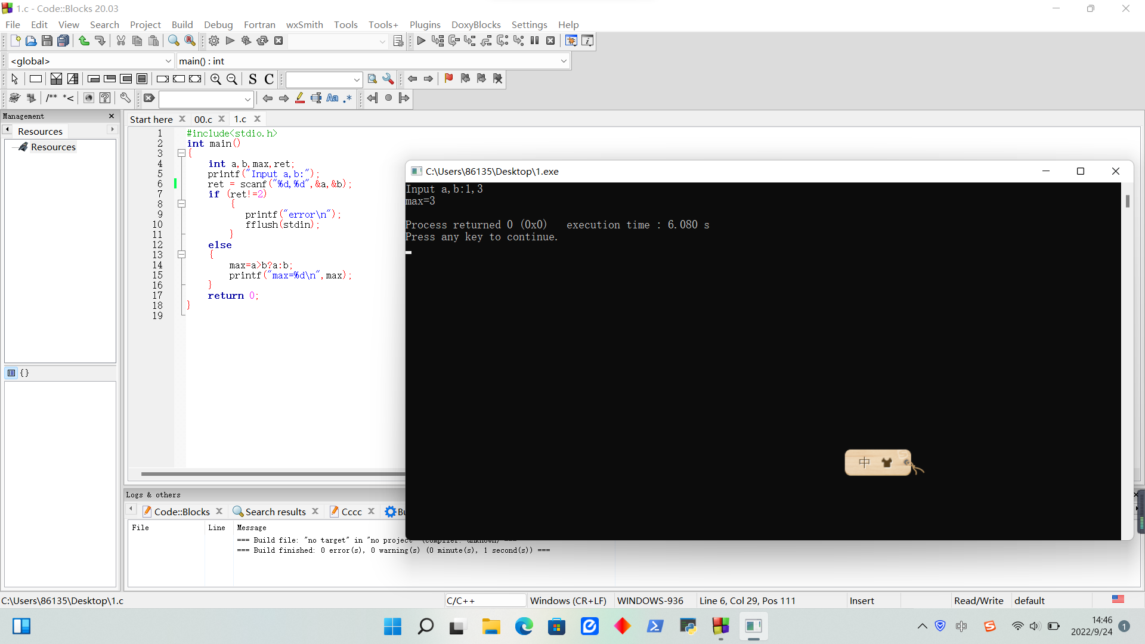Open the Search results log tab
The image size is (1145, 644).
pyautogui.click(x=275, y=512)
